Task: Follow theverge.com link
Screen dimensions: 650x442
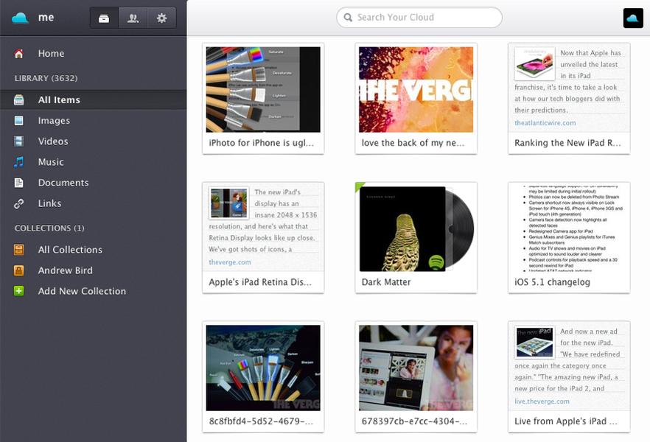Action: click(x=230, y=262)
